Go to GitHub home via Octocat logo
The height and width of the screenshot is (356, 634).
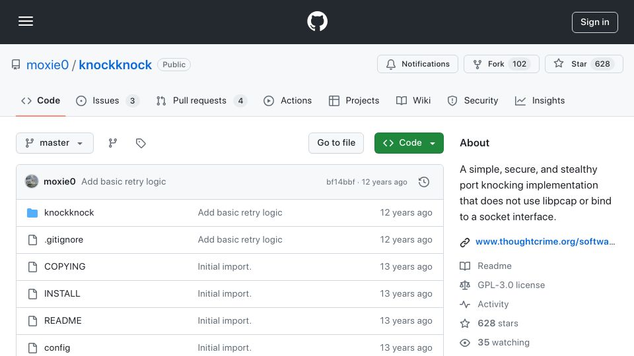pos(317,21)
